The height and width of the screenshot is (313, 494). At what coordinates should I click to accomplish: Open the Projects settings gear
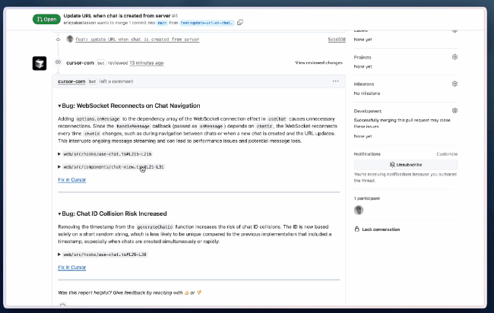[x=454, y=56]
